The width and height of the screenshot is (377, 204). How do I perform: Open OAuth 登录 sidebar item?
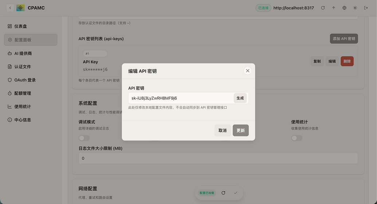click(x=31, y=80)
